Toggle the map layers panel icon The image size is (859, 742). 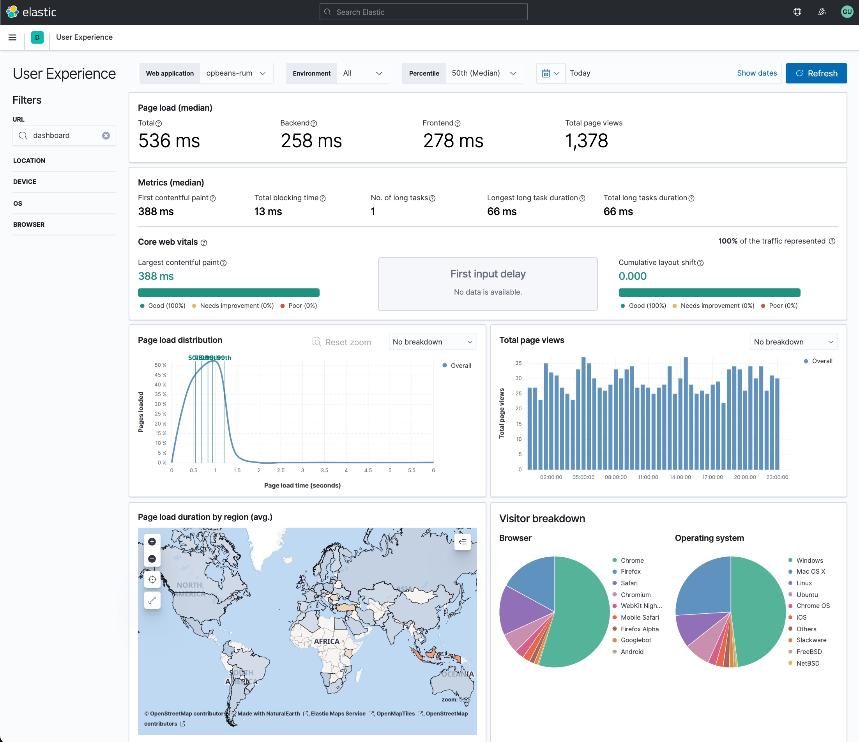point(462,542)
